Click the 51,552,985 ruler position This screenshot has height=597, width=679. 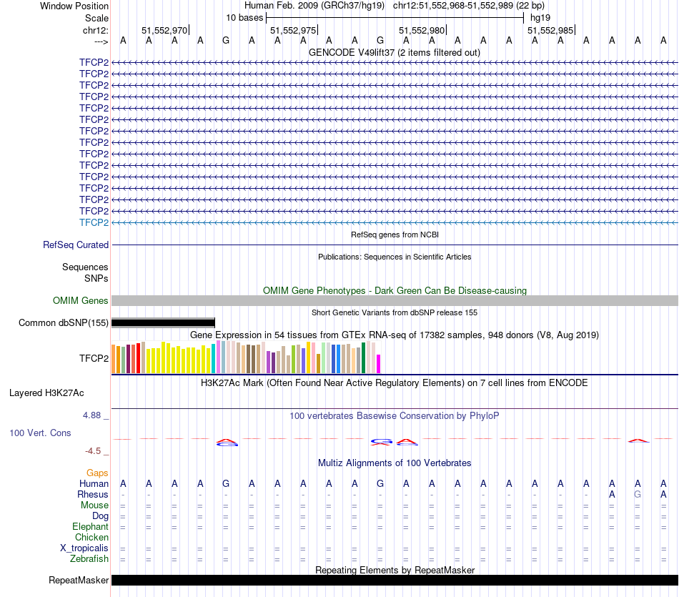click(550, 30)
